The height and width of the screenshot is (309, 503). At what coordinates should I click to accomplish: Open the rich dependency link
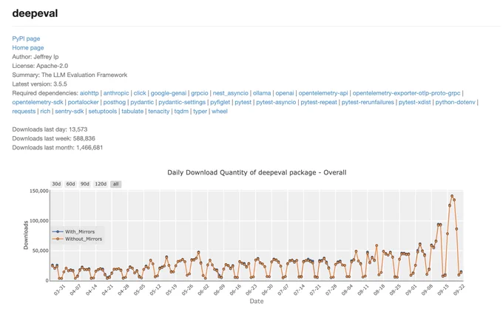[x=45, y=111]
